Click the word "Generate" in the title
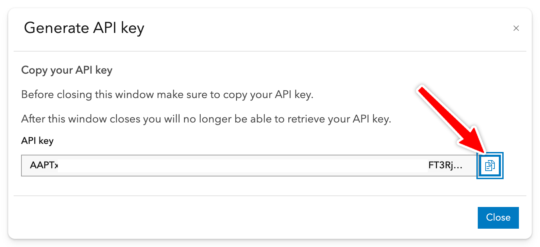The width and height of the screenshot is (540, 247). 56,28
